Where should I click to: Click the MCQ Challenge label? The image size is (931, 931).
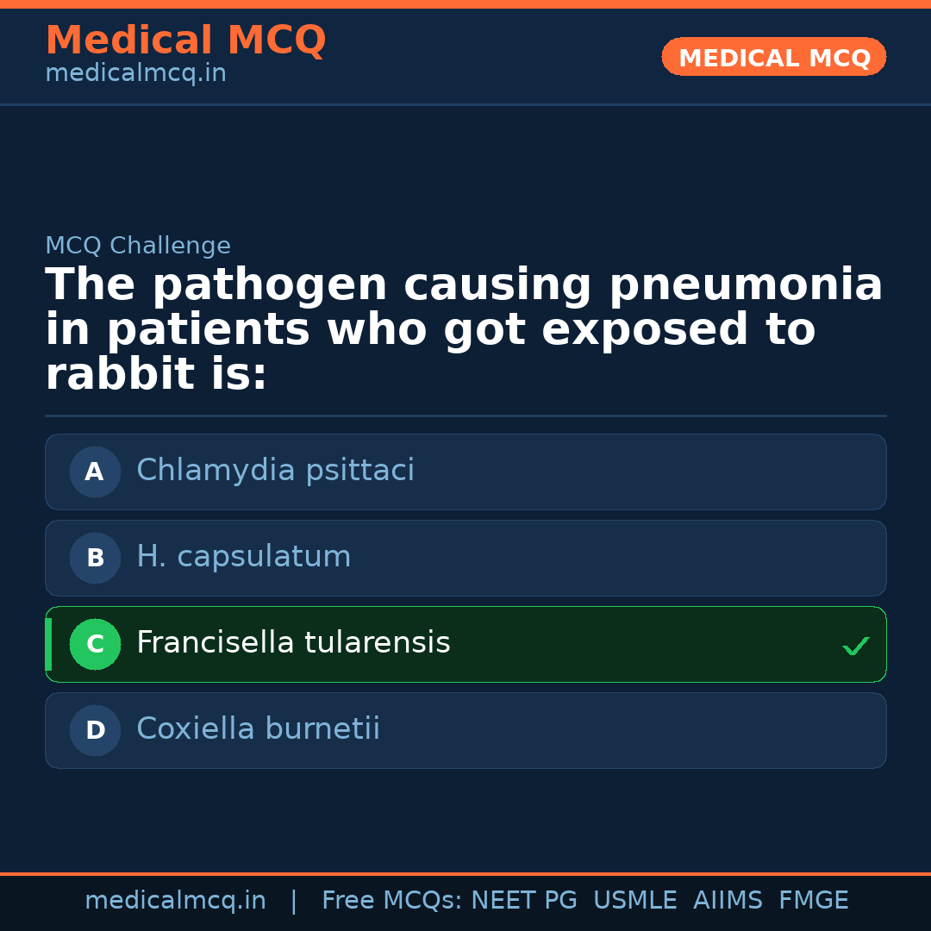[x=138, y=247]
